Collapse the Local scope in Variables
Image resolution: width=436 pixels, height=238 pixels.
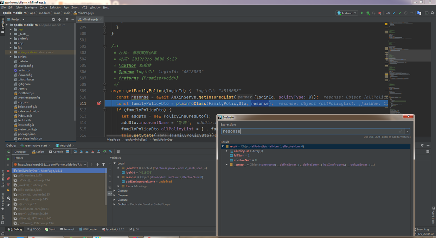[x=115, y=163]
